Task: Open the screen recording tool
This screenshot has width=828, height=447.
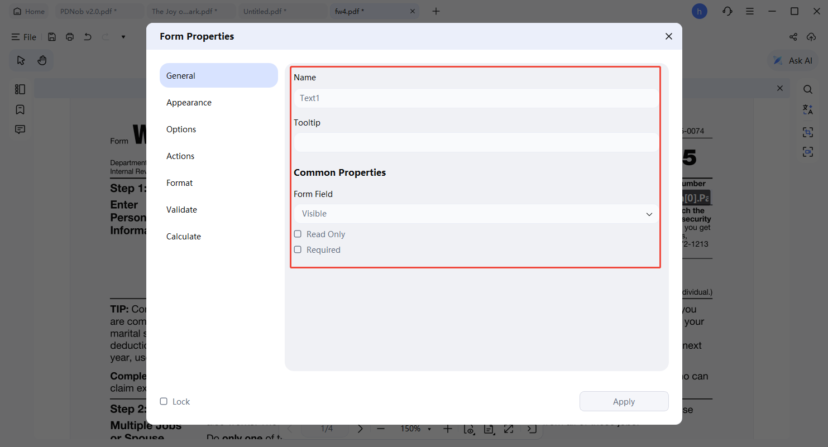Action: [x=807, y=151]
